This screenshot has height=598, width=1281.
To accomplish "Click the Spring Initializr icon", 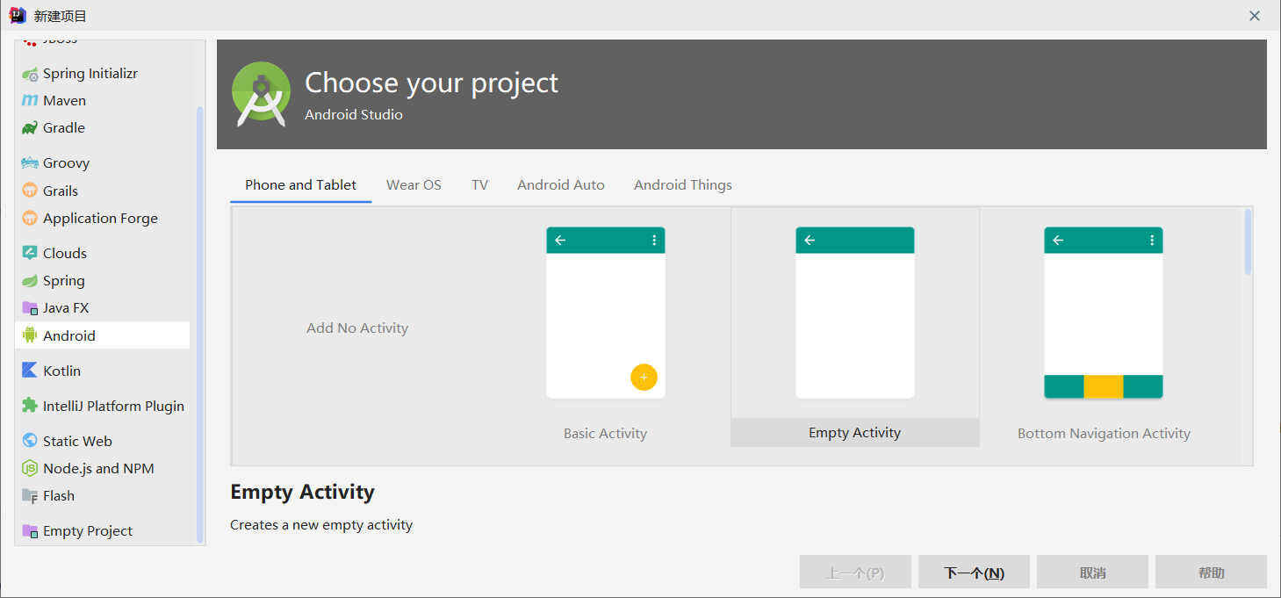I will tap(30, 74).
